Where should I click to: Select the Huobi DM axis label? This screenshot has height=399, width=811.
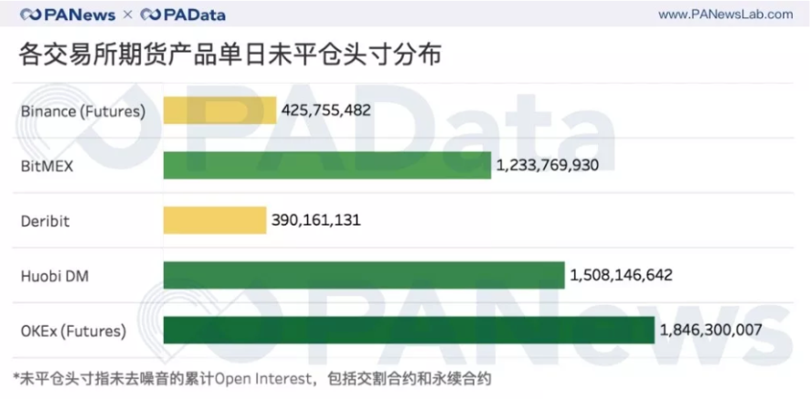(x=55, y=275)
